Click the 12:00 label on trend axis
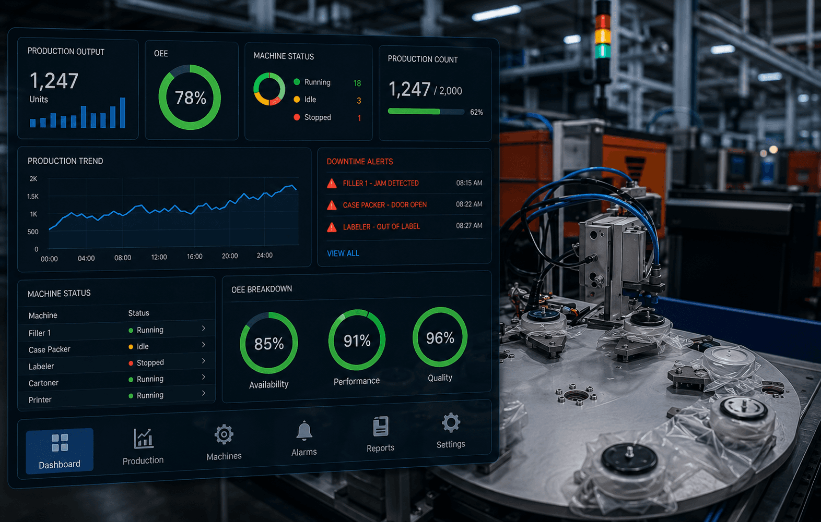The width and height of the screenshot is (821, 522). tap(159, 257)
